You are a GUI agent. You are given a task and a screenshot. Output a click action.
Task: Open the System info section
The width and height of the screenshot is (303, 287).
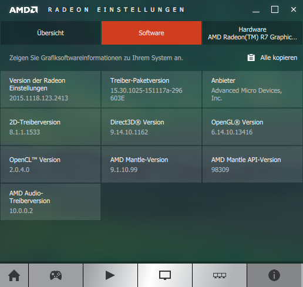[x=274, y=275]
